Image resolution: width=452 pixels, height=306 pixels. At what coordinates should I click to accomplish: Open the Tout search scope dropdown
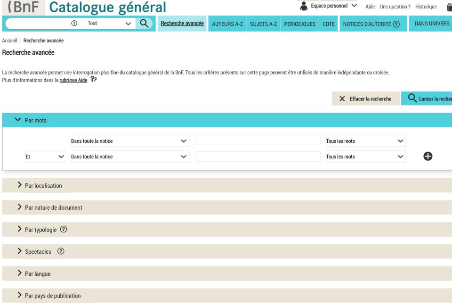pos(110,23)
